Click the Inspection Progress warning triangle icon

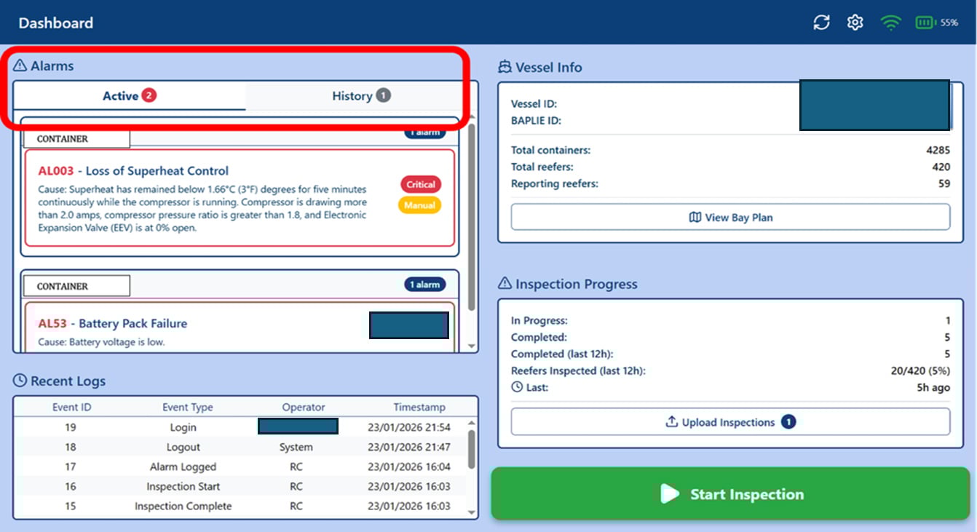coord(505,285)
